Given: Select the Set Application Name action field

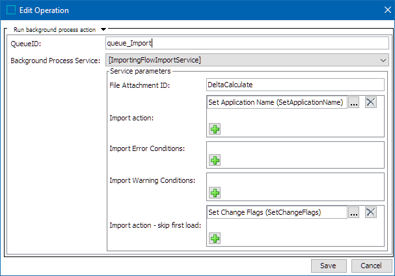Looking at the screenshot, I should pos(277,102).
